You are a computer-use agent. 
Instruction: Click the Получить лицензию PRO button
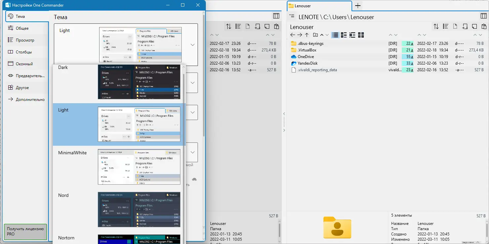coord(25,231)
